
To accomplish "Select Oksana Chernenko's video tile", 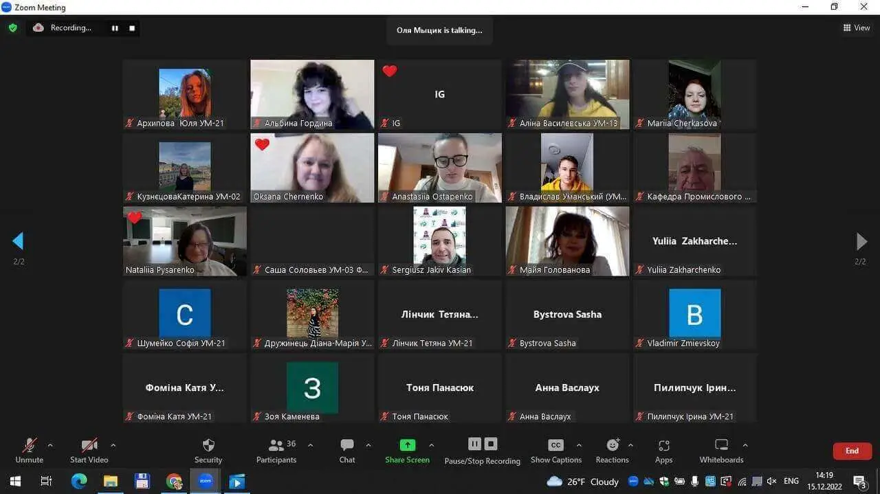I will [312, 168].
